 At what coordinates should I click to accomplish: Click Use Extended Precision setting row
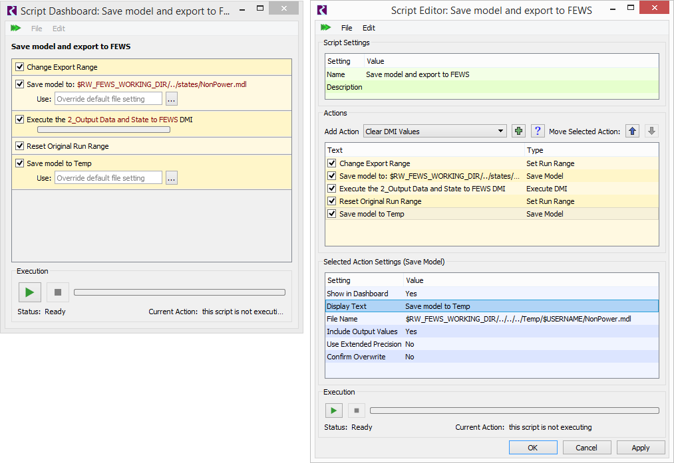492,344
